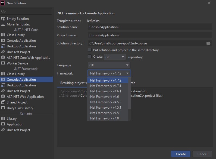Choose .Net Framework v4.5.1 from list
The width and height of the screenshot is (216, 159).
point(108,107)
